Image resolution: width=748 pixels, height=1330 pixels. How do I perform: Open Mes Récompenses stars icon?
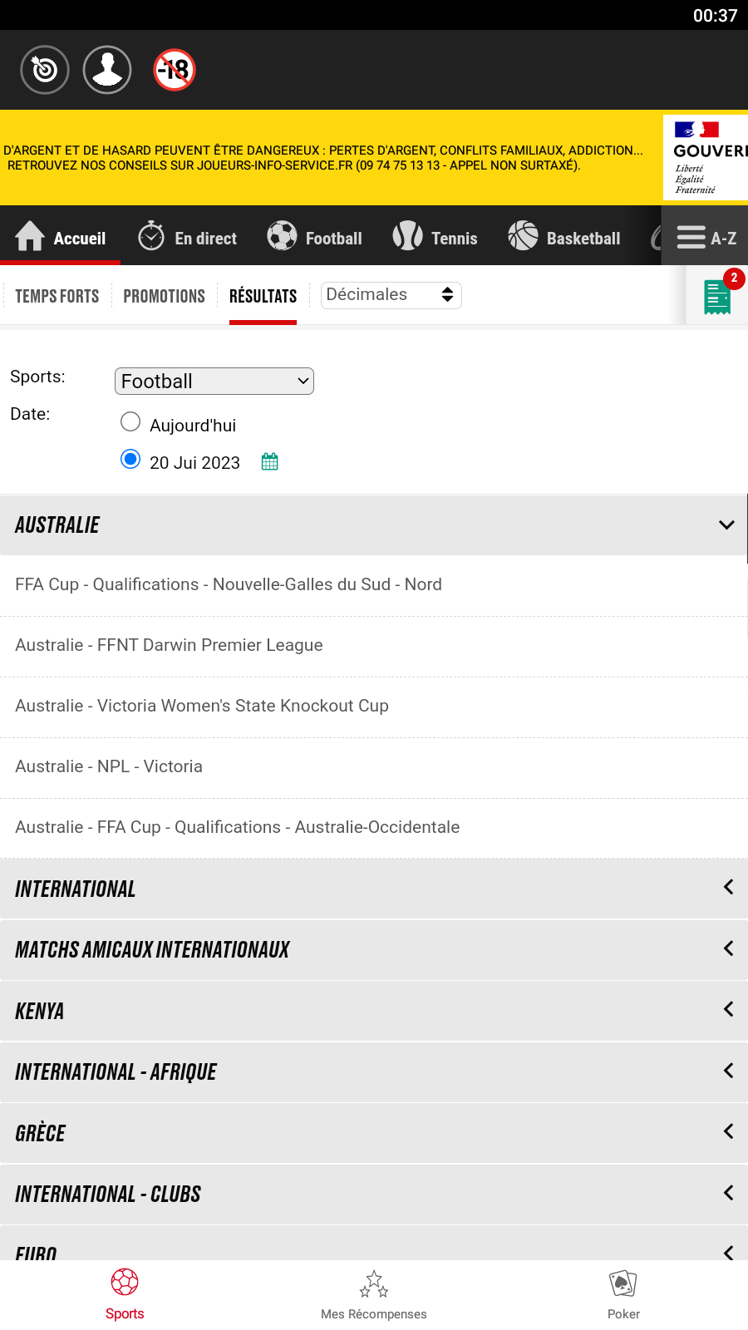tap(374, 1294)
